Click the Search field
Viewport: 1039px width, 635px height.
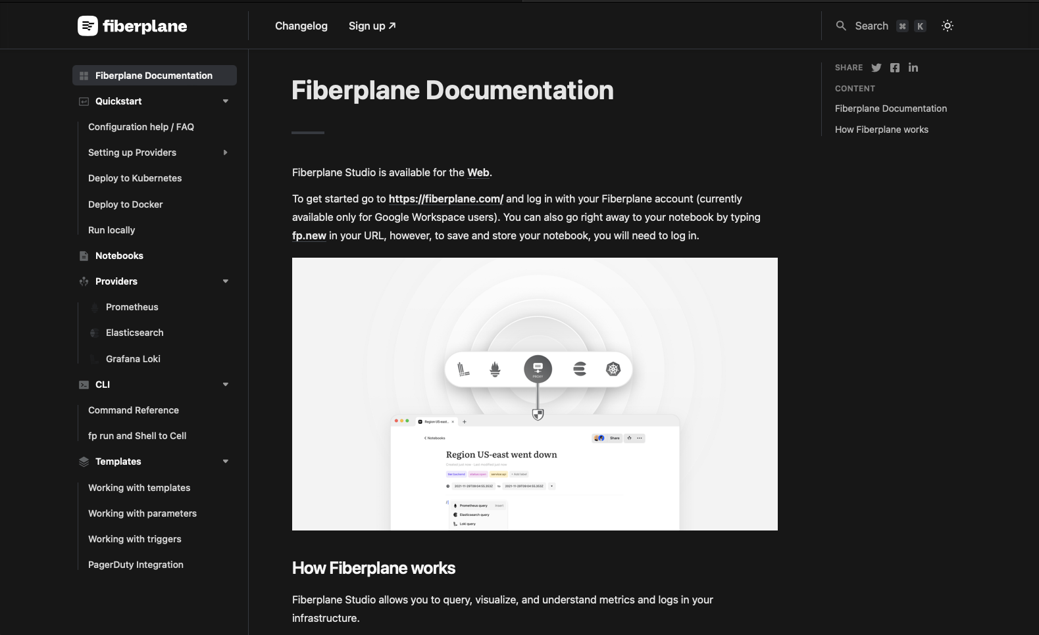[x=880, y=26]
